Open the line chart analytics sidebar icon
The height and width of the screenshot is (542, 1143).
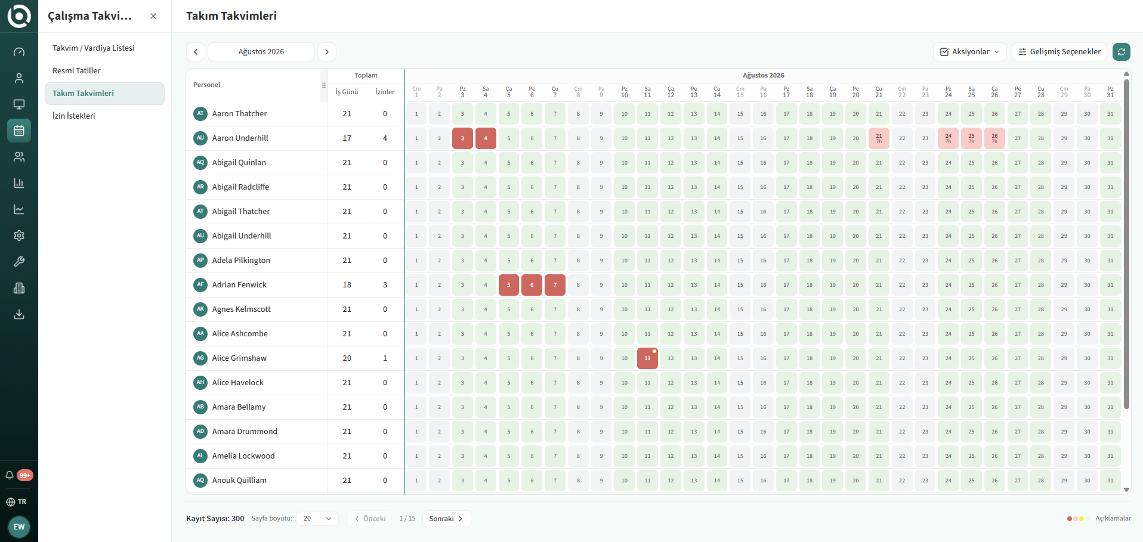point(19,209)
